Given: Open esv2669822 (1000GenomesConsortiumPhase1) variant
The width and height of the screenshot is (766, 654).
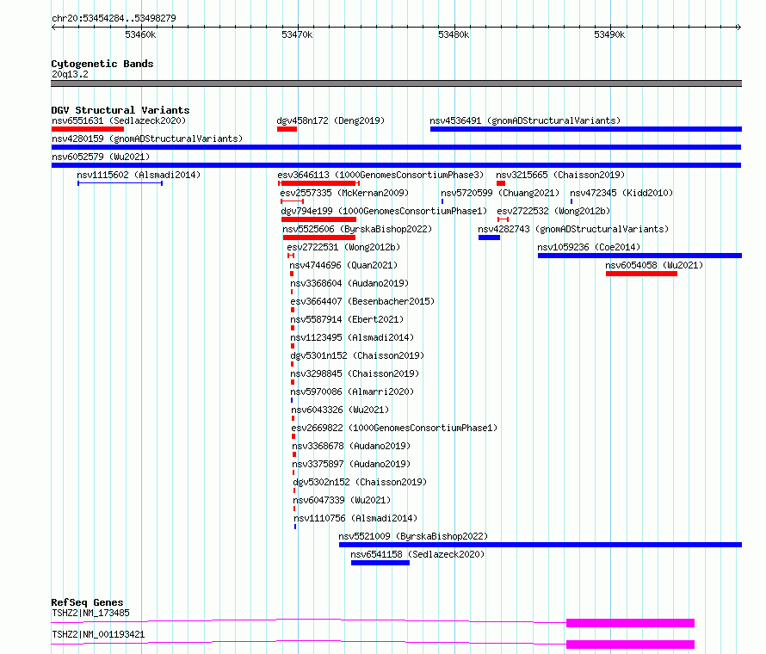Looking at the screenshot, I should point(394,428).
